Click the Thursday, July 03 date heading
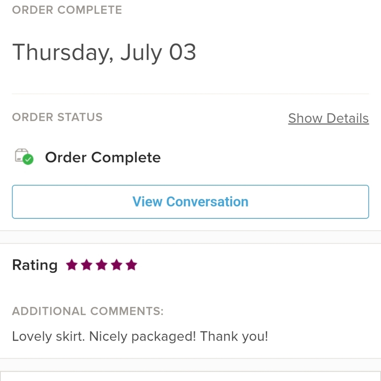 click(x=104, y=53)
